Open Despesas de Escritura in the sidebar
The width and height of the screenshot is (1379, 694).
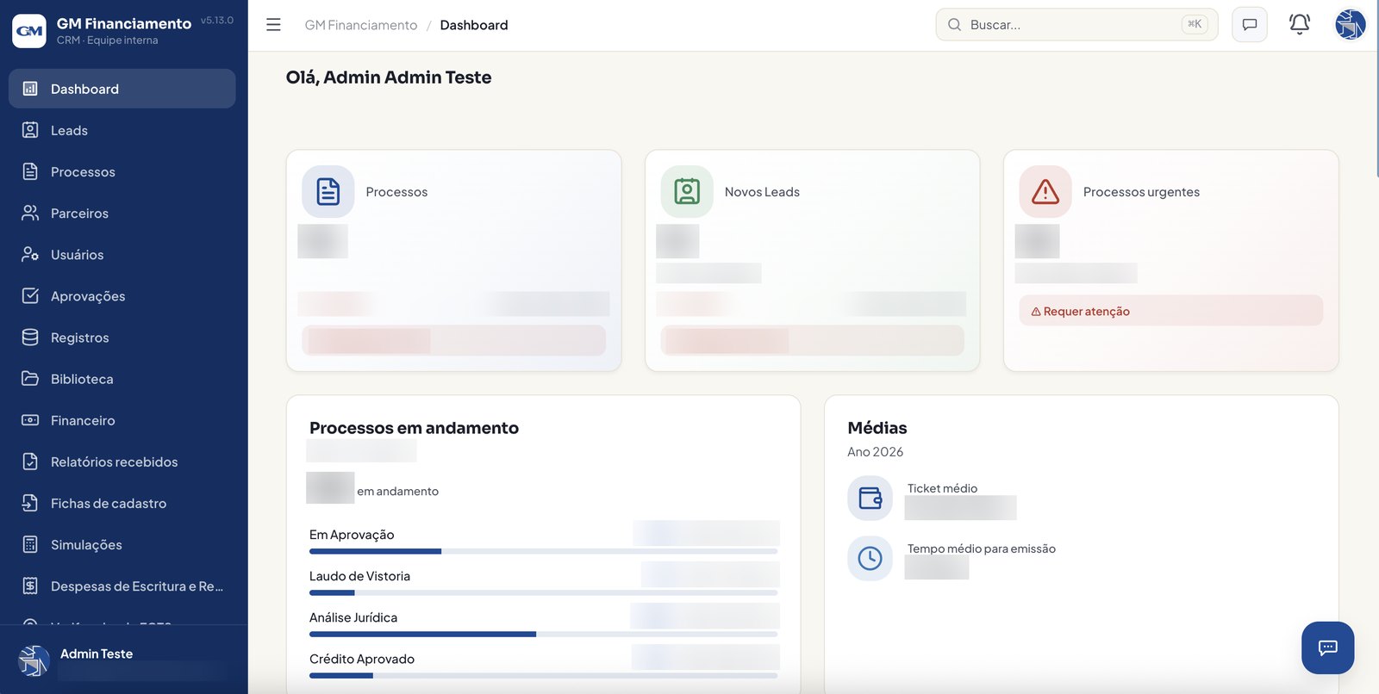click(122, 586)
